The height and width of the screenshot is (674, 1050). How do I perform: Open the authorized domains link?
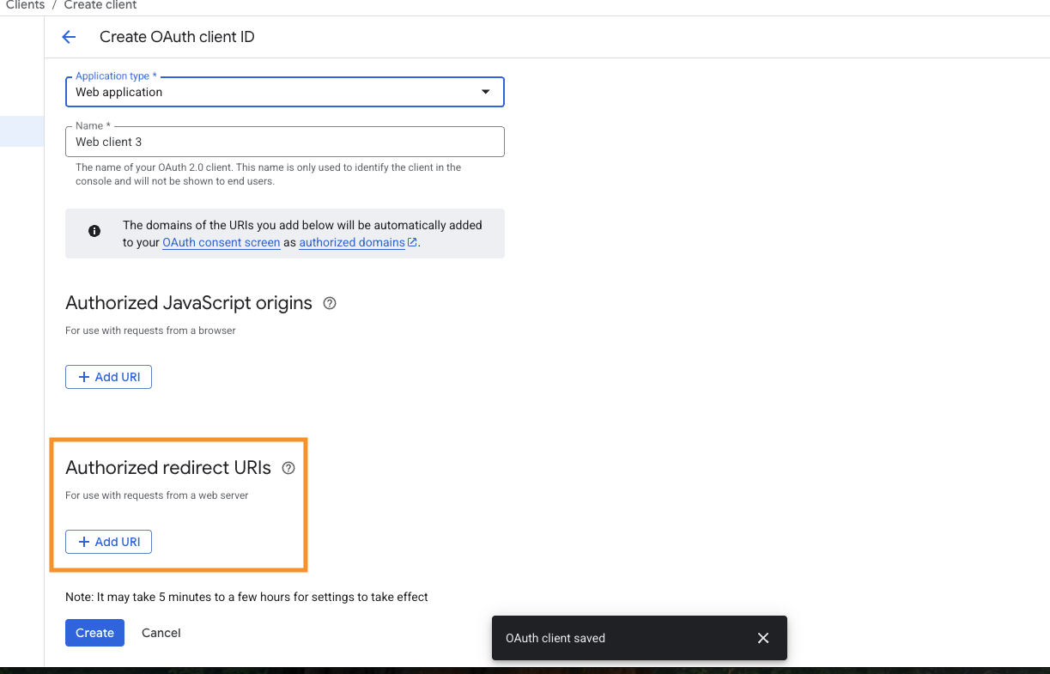[x=358, y=242]
